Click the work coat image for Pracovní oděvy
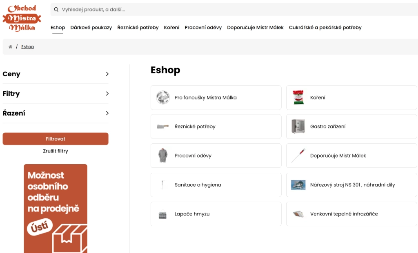This screenshot has width=418, height=253. coord(162,156)
